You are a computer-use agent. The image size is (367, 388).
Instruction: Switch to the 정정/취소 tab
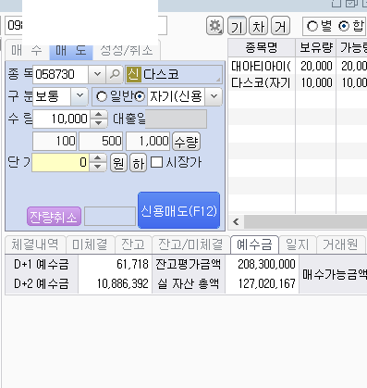(x=127, y=50)
